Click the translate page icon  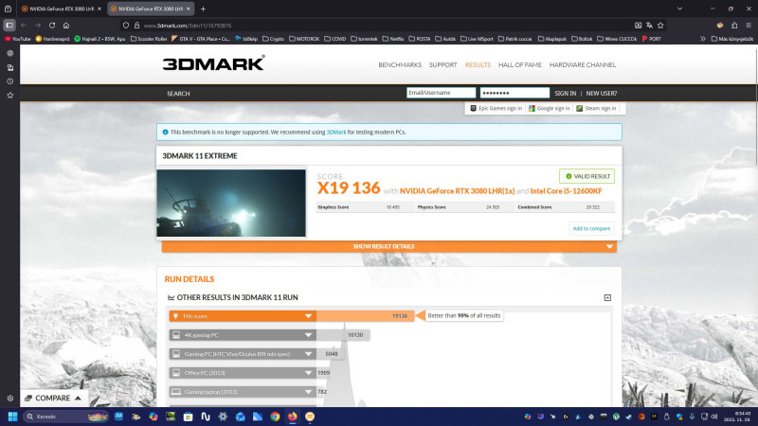pos(649,26)
